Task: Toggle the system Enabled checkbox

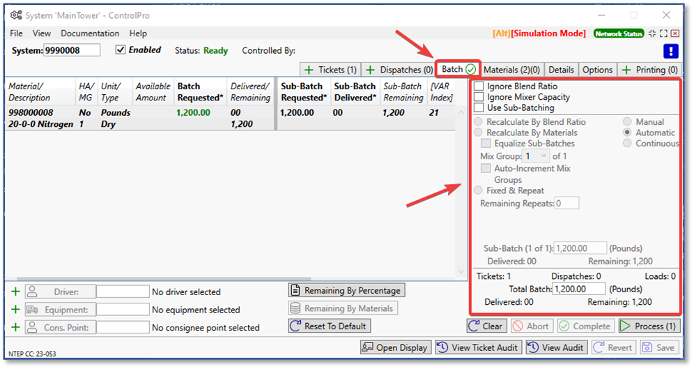Action: click(121, 50)
